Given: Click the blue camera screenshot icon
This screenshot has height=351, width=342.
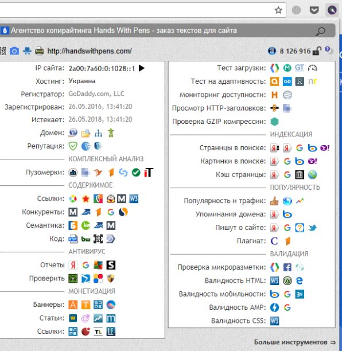Looking at the screenshot, I should pos(14,51).
